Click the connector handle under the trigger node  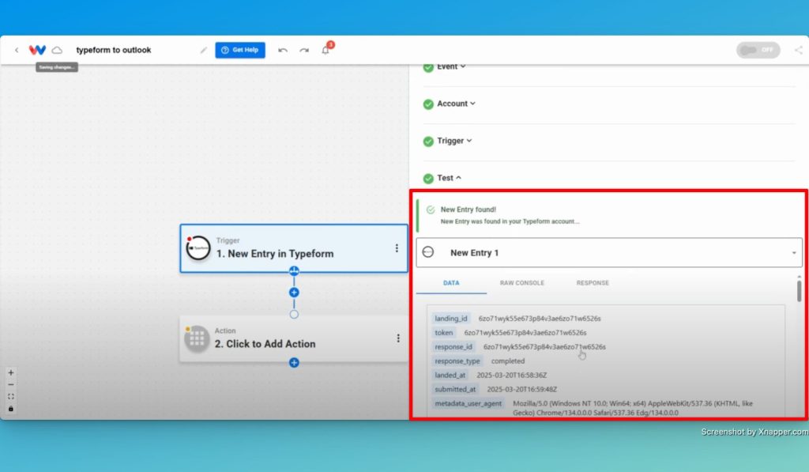click(x=294, y=270)
